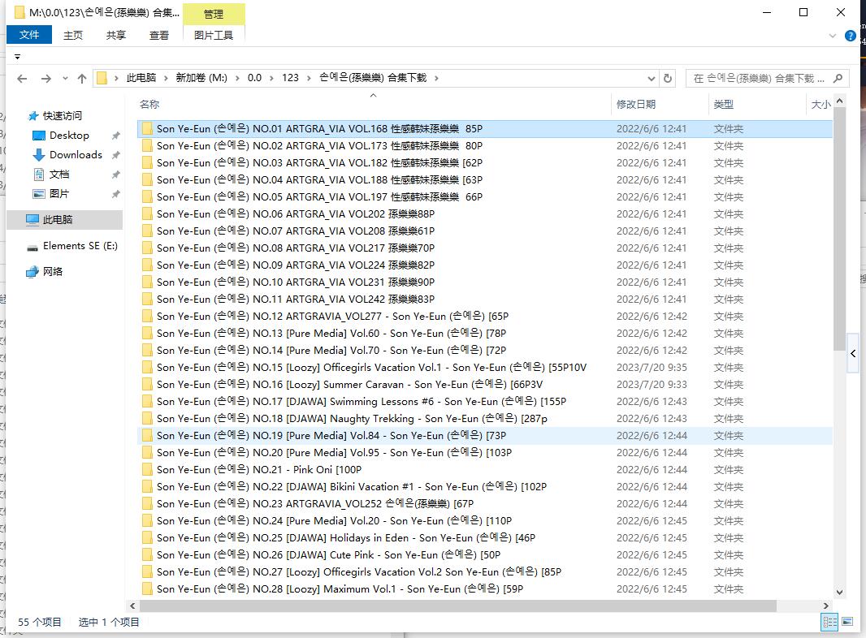The image size is (866, 638).
Task: Go up one folder level
Action: [82, 79]
